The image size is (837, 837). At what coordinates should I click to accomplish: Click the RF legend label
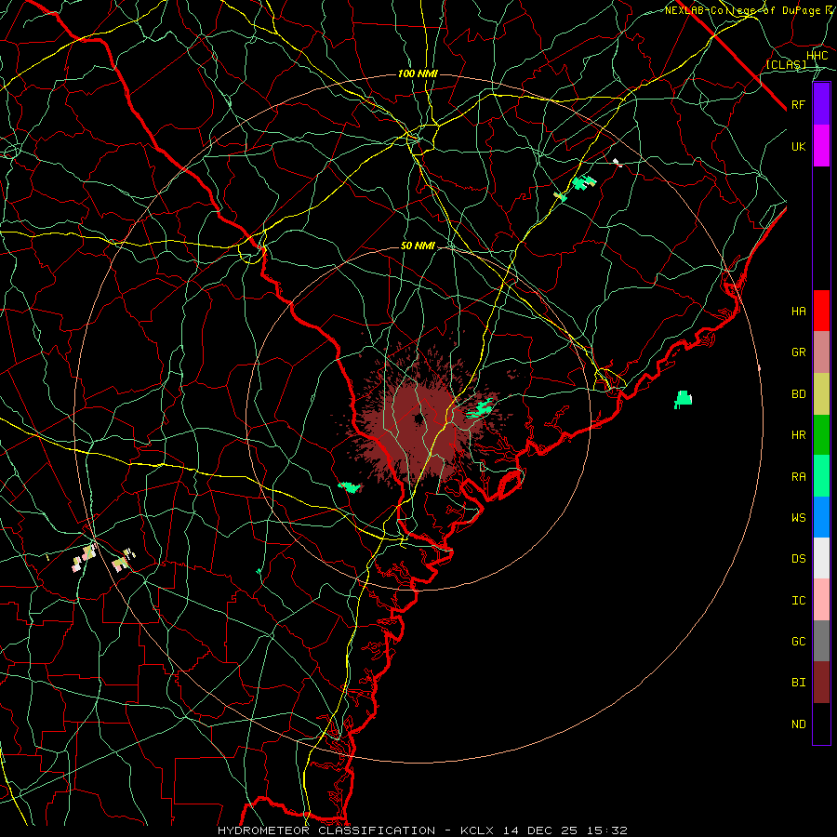(x=798, y=104)
